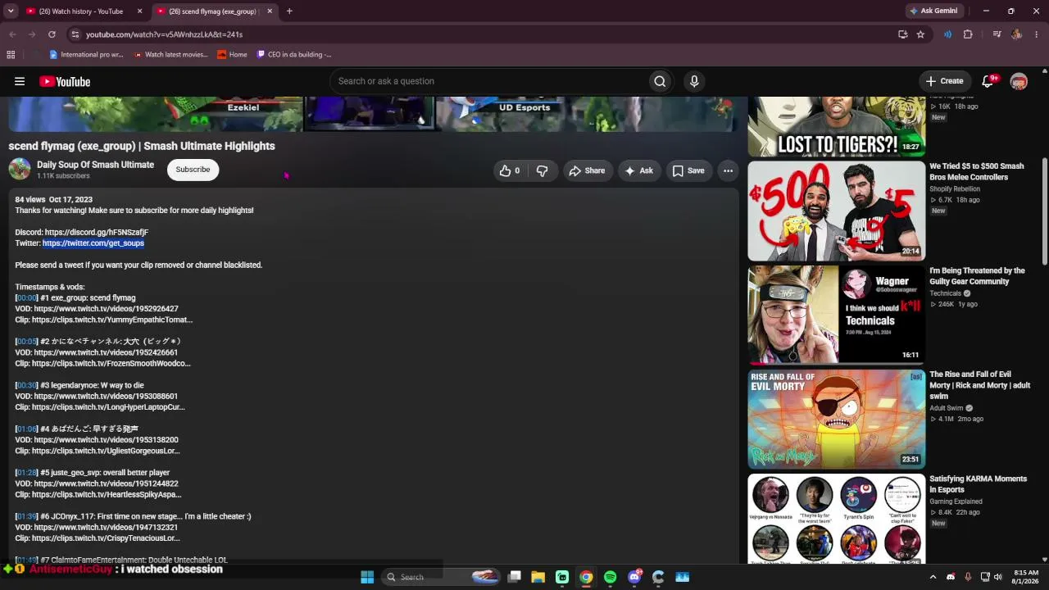Viewport: 1049px width, 590px height.
Task: Jump to 01:39 timestamp
Action: 27,517
